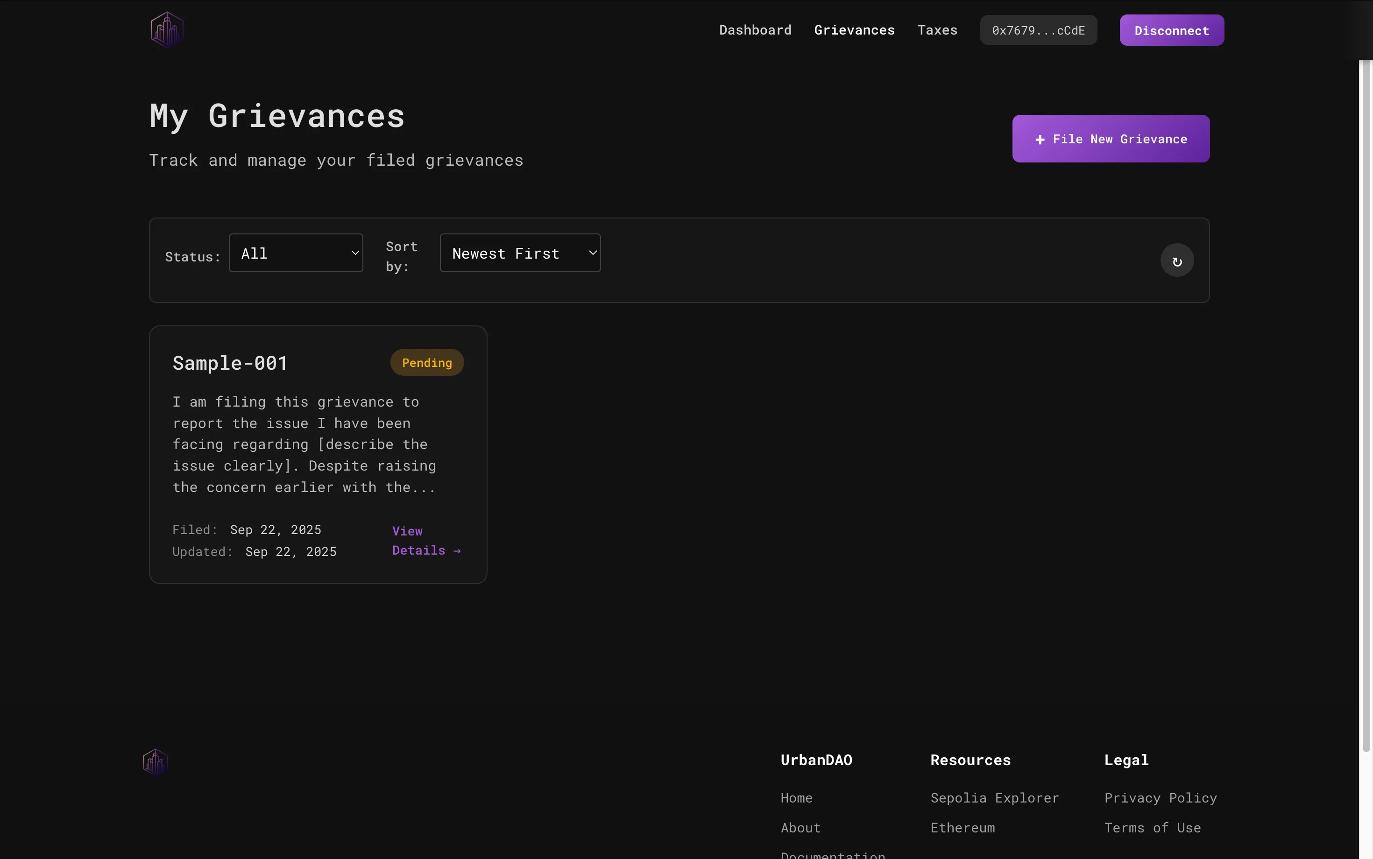Open the footer Home link
1373x859 pixels.
(x=796, y=798)
